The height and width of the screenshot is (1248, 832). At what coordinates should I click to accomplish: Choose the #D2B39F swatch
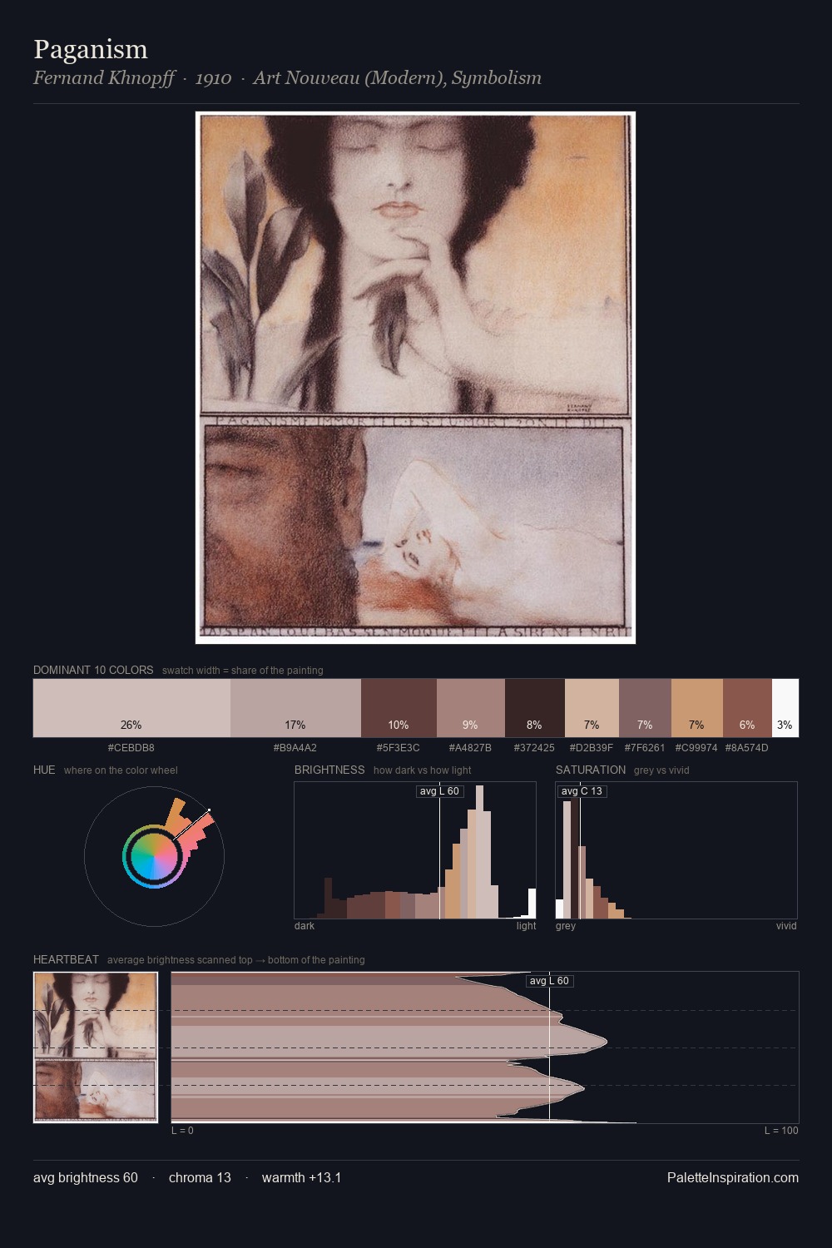[592, 708]
